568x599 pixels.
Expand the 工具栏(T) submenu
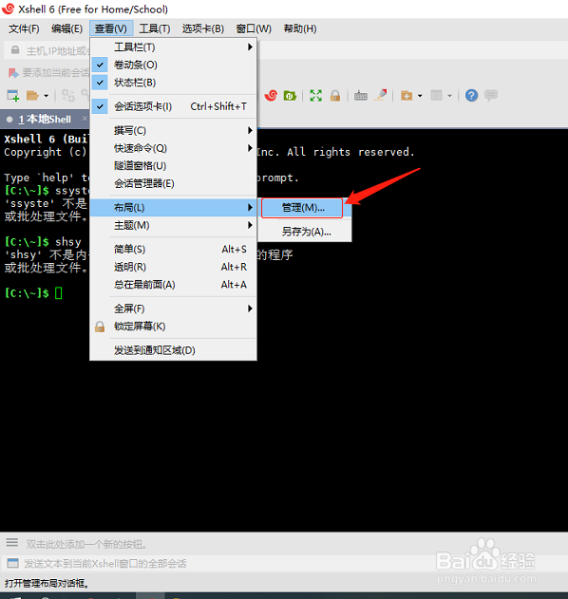(173, 47)
